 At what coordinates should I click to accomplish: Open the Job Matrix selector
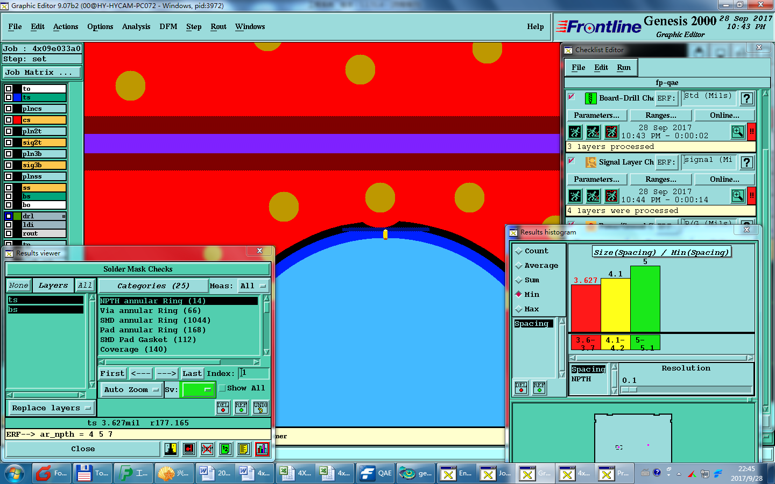pyautogui.click(x=42, y=73)
